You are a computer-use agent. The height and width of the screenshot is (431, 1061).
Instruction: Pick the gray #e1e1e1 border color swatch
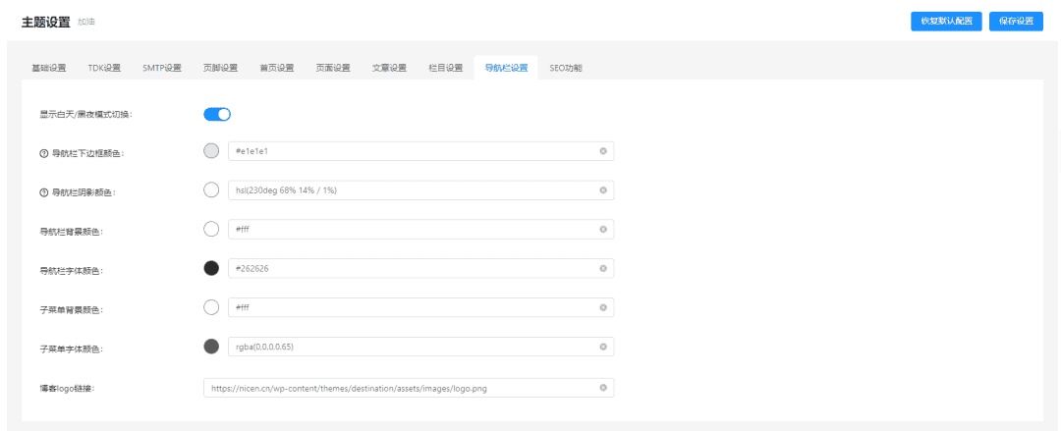tap(211, 150)
